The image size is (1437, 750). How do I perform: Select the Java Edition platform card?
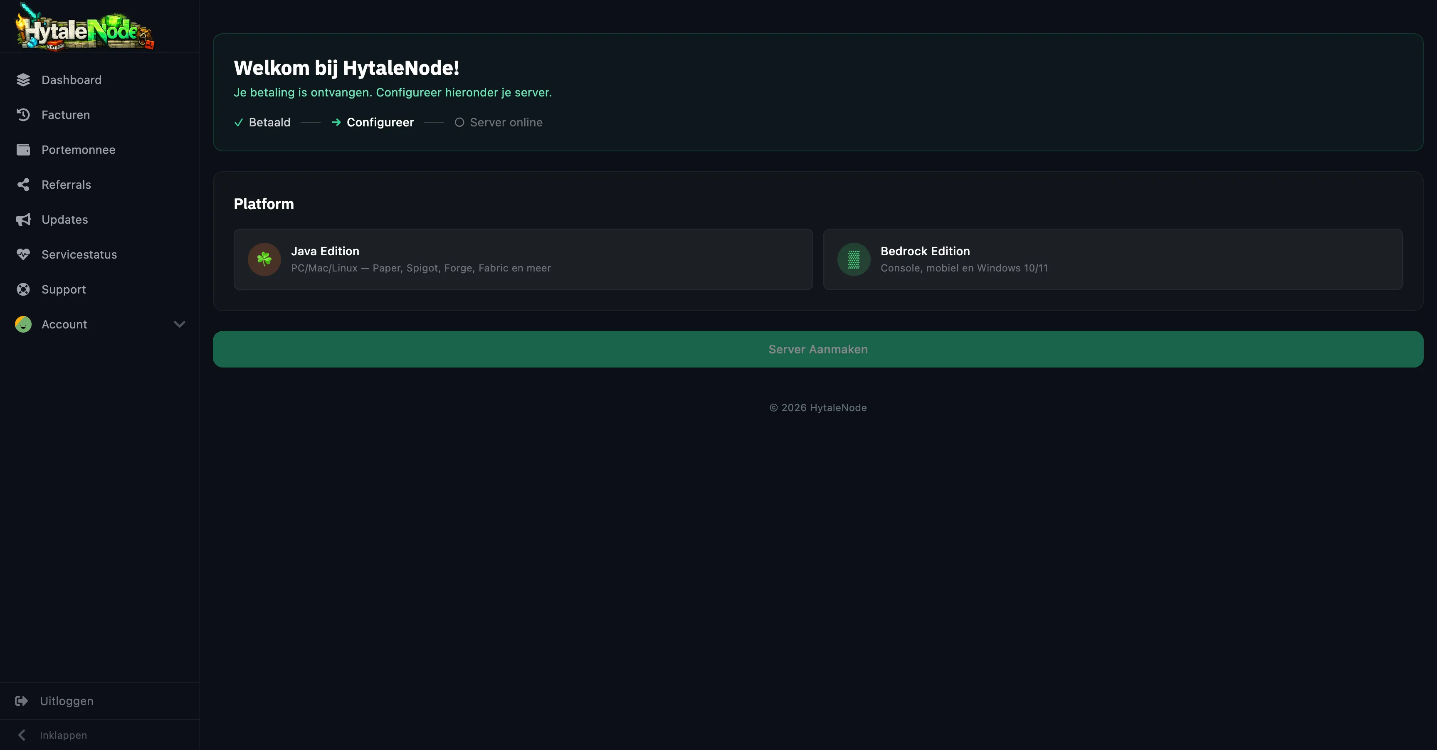[x=523, y=259]
